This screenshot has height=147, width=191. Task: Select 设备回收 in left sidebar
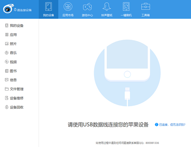(x=17, y=107)
